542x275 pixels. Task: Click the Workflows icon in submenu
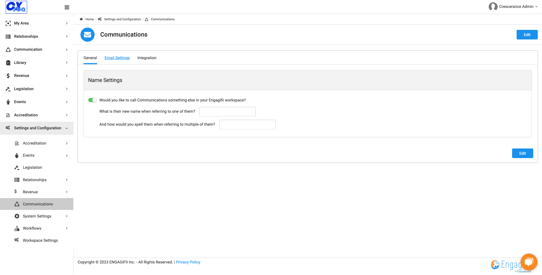17,229
